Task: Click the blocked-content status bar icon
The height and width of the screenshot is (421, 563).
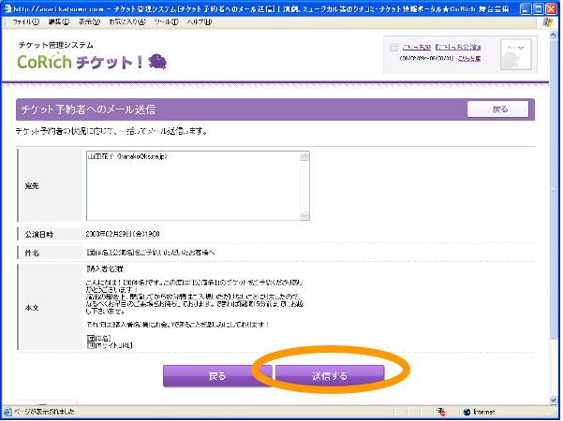Action: [x=439, y=411]
